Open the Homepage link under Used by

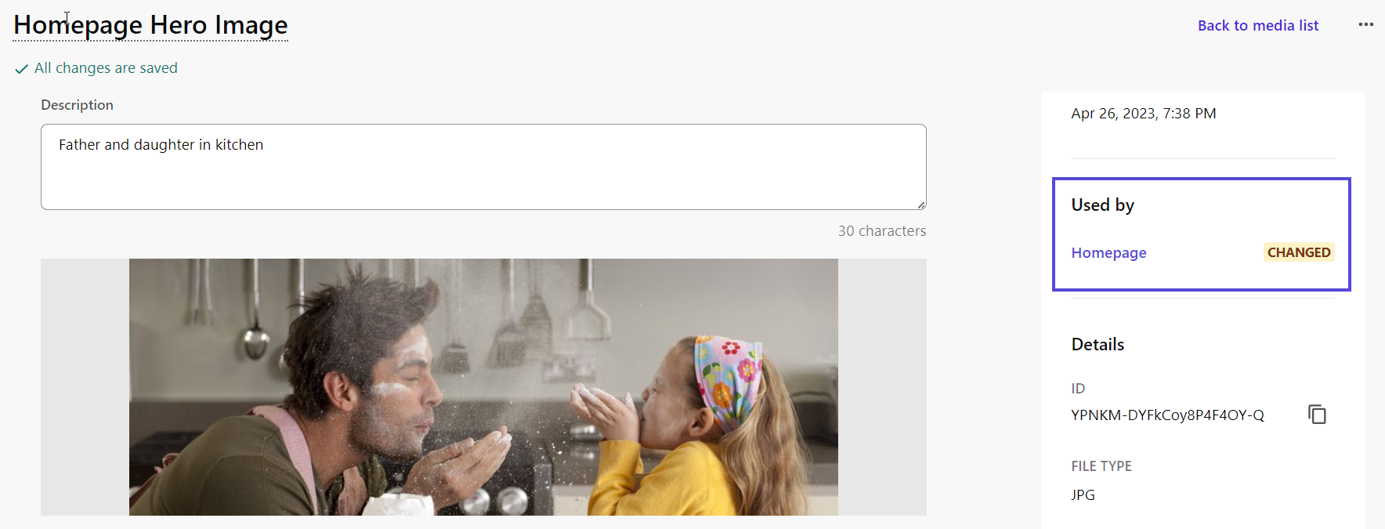[x=1108, y=252]
